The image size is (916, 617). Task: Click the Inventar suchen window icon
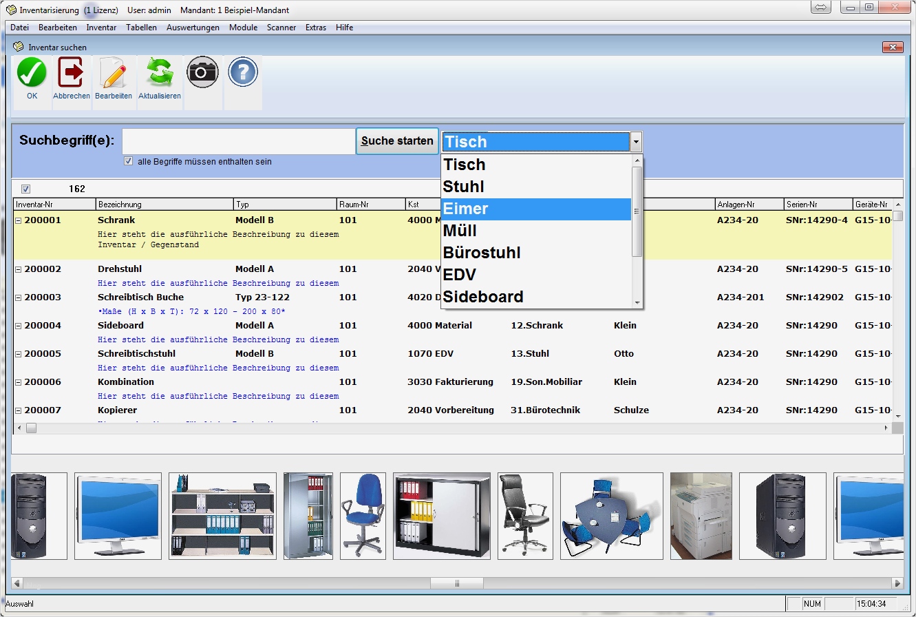[x=17, y=47]
